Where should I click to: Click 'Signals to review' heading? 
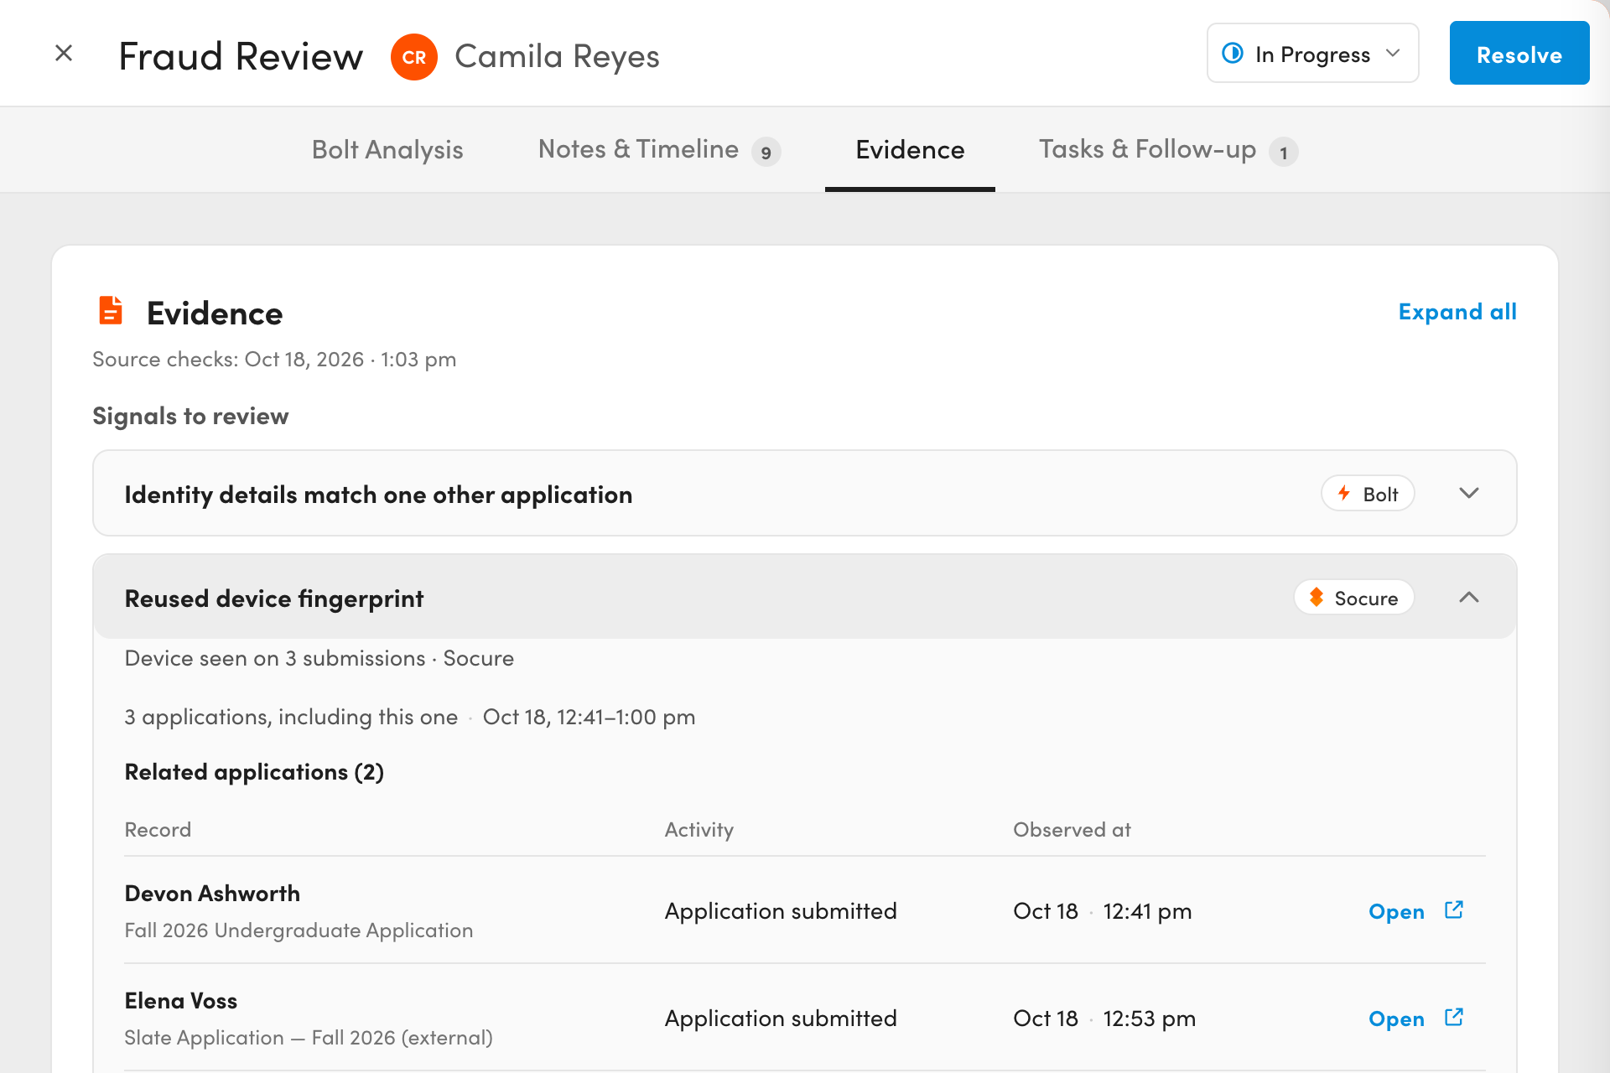[x=190, y=417]
